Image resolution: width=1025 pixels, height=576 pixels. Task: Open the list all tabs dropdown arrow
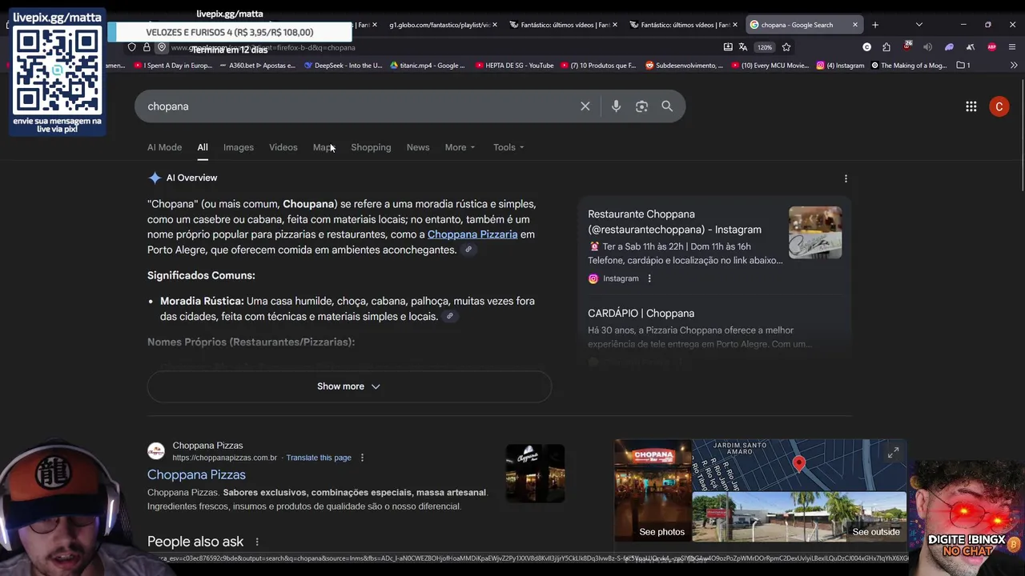918,25
